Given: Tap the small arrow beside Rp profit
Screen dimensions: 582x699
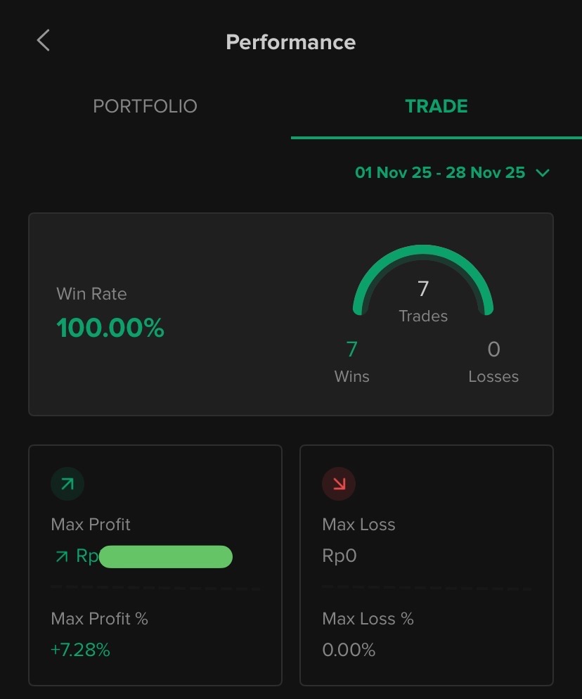Looking at the screenshot, I should 62,557.
